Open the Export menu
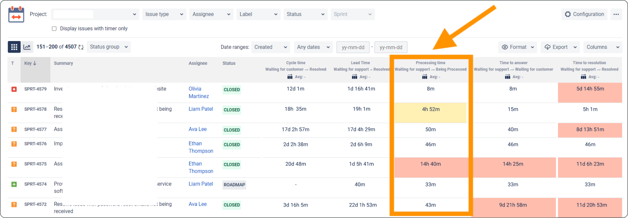The width and height of the screenshot is (628, 218). [560, 47]
